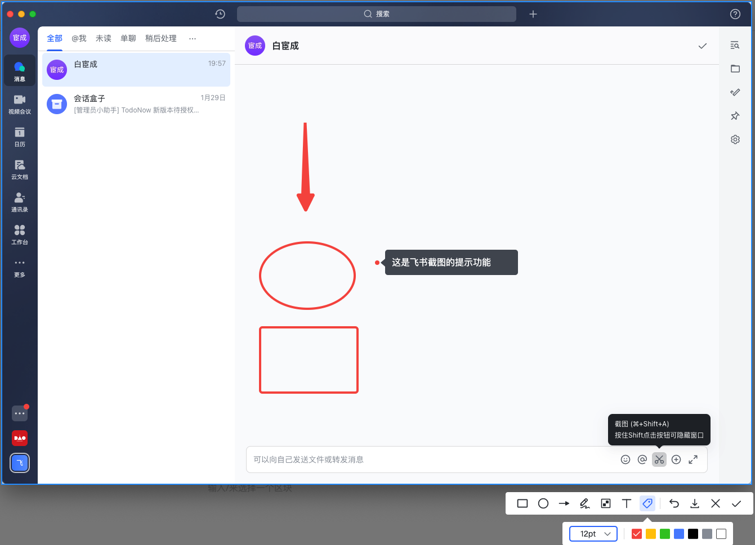
Task: Select the rectangle annotation tool
Action: click(522, 503)
